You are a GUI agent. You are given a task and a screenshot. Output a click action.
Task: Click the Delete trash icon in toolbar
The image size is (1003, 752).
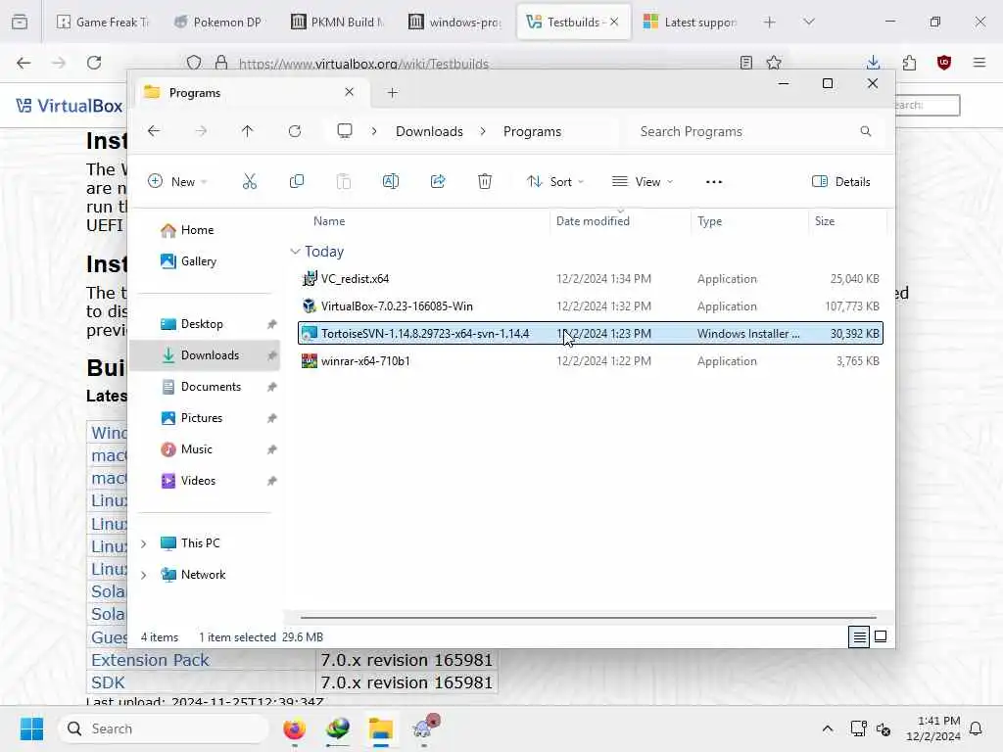[485, 181]
